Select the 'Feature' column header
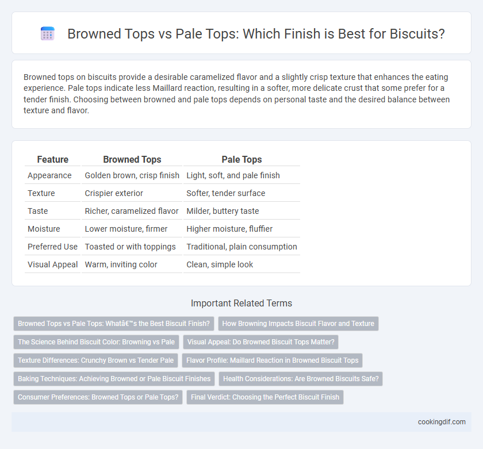This screenshot has height=449, width=483. [53, 159]
